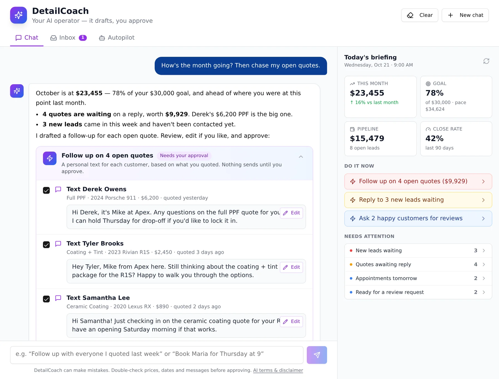Click the Needs your approval badge

pyautogui.click(x=184, y=156)
